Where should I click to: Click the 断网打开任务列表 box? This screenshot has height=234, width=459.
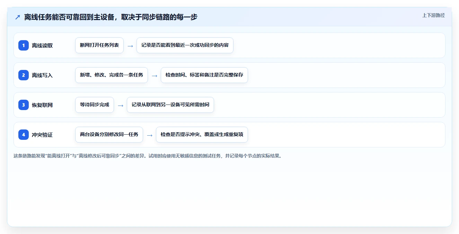[99, 45]
